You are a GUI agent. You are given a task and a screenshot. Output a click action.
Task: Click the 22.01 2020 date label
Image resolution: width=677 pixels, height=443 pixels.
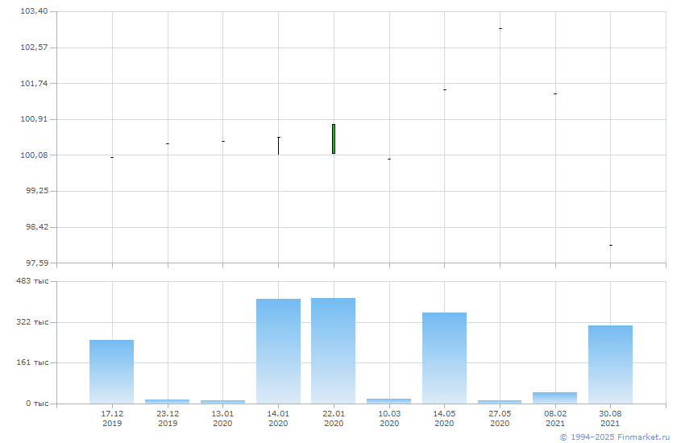pyautogui.click(x=334, y=418)
